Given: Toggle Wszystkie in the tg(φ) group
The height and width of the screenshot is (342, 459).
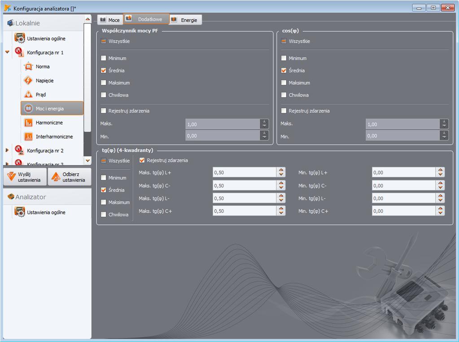Looking at the screenshot, I should coord(103,161).
